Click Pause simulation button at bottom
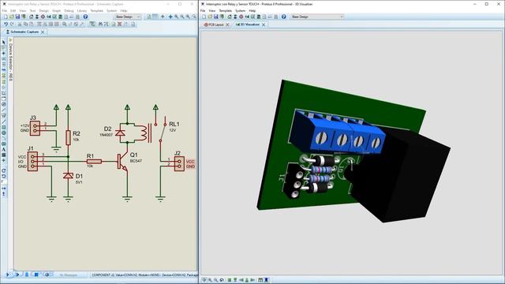The width and height of the screenshot is (505, 284). pyautogui.click(x=27, y=275)
